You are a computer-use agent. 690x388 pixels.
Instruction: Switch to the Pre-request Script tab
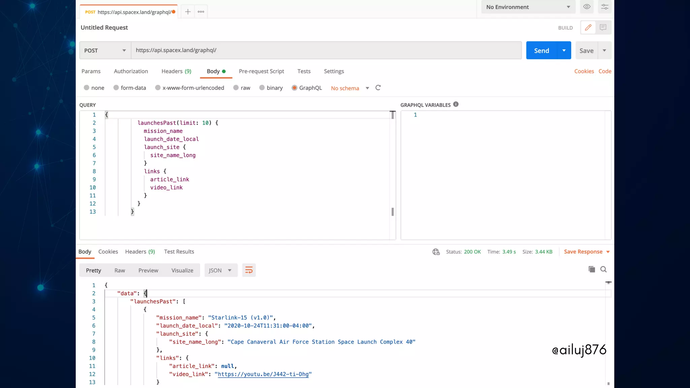pos(261,71)
